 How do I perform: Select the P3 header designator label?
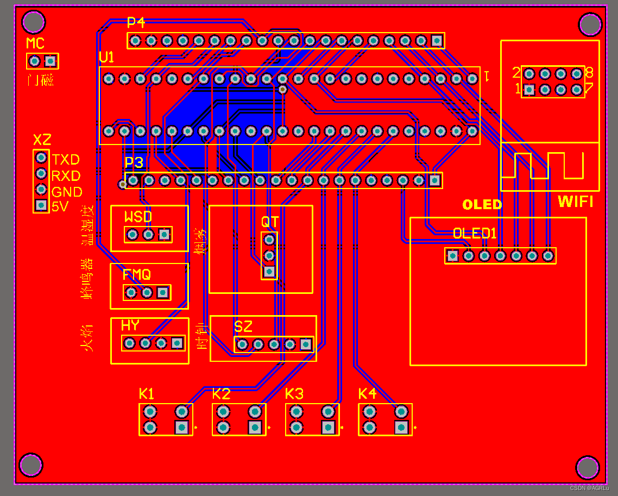pos(134,162)
